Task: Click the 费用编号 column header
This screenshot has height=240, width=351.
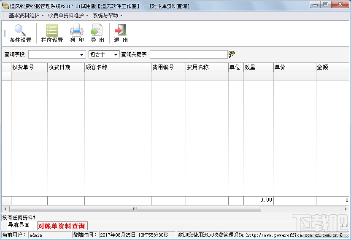Action: 169,67
